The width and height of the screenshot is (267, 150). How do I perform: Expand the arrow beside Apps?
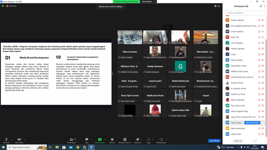[153, 140]
